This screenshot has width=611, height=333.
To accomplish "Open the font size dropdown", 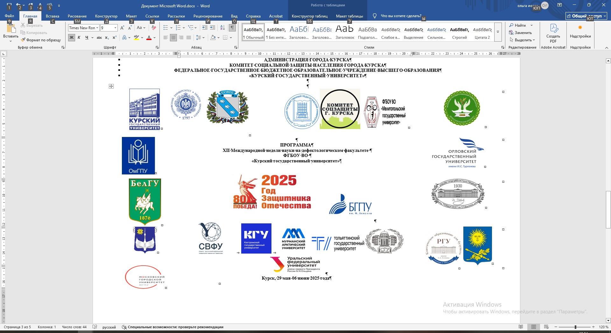I will point(115,28).
